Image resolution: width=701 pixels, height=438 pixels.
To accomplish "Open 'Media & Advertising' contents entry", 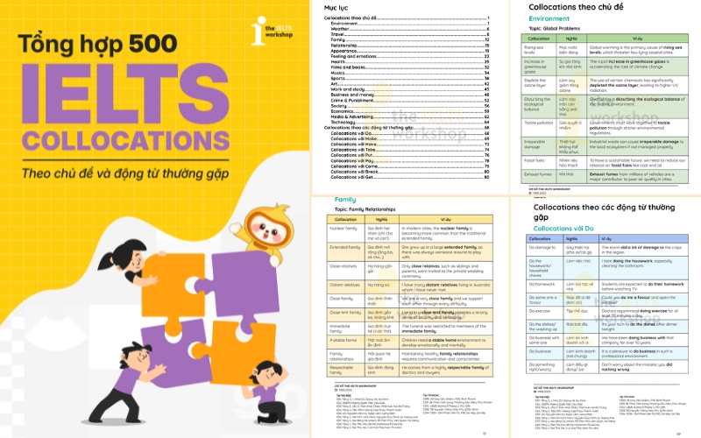I will (x=410, y=117).
